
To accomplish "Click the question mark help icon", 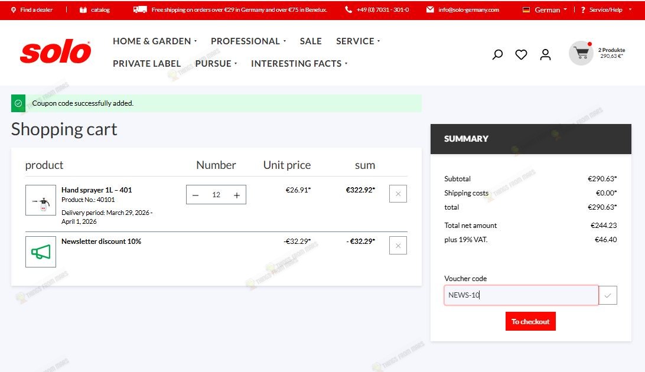I will coord(583,9).
